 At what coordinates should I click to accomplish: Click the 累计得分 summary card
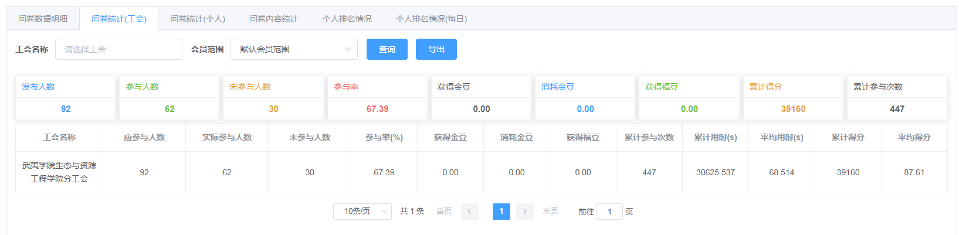click(793, 98)
